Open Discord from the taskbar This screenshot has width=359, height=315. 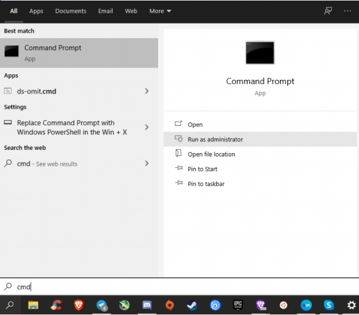(146, 305)
